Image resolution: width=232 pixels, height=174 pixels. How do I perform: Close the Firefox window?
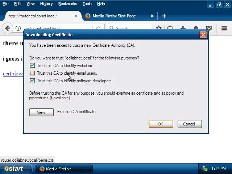(x=228, y=5)
